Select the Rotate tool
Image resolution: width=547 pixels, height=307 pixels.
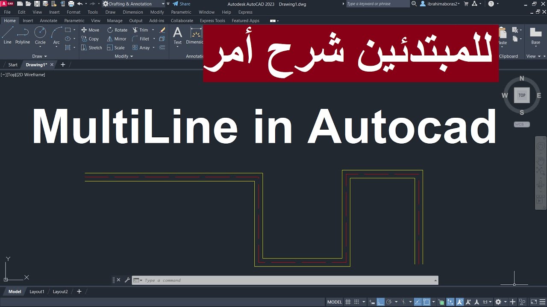[117, 30]
